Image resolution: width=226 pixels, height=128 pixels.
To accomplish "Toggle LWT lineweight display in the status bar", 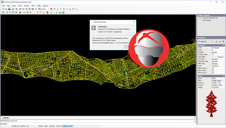I will 71,126.
